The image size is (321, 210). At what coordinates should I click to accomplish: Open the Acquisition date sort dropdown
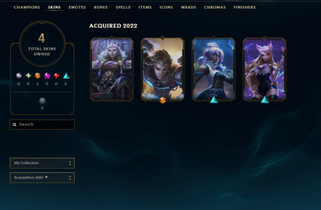click(x=42, y=178)
